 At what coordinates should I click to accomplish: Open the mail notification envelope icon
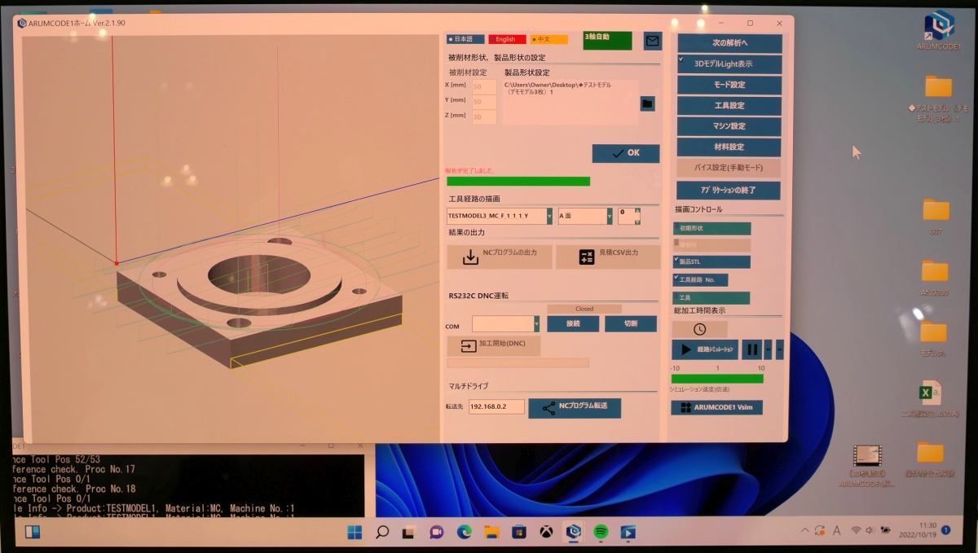point(652,41)
